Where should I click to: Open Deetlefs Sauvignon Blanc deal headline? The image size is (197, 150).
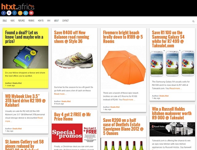(x=123, y=127)
